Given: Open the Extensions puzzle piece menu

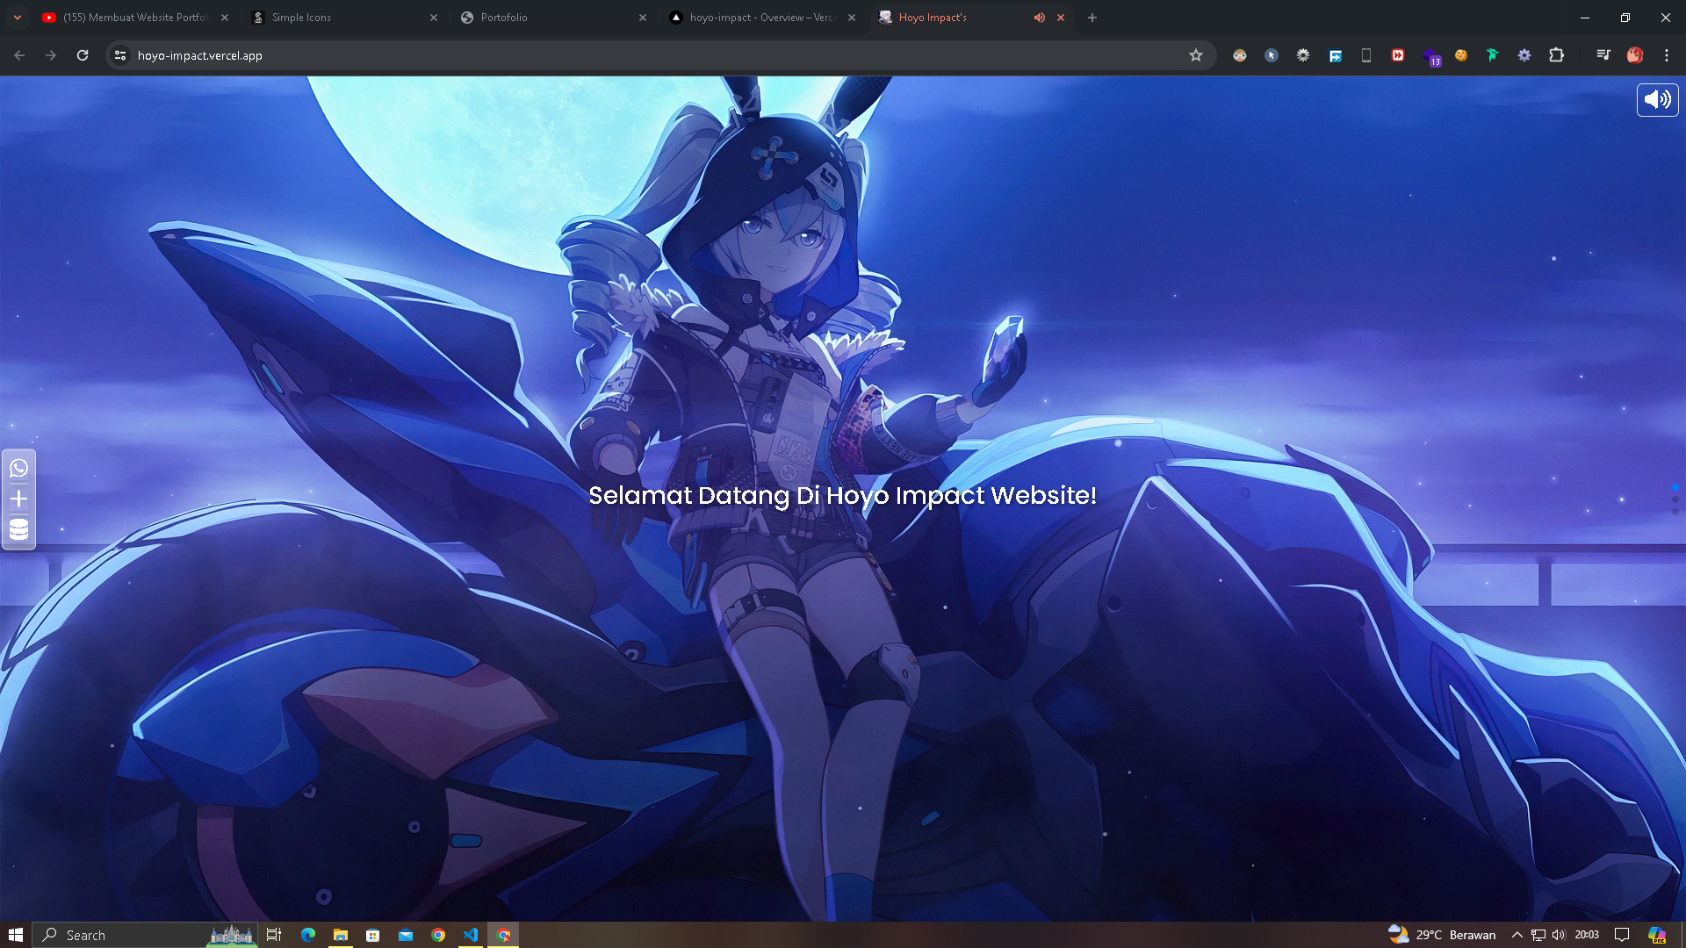Looking at the screenshot, I should click(x=1556, y=55).
